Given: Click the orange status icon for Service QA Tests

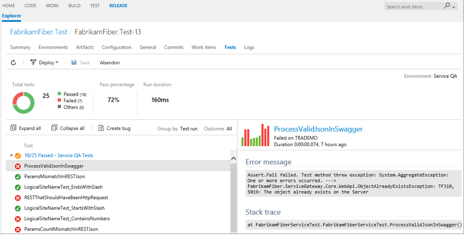Looking at the screenshot, I should click(x=18, y=155).
